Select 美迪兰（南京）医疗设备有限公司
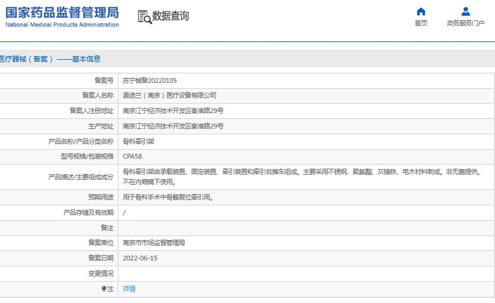Image resolution: width=495 pixels, height=303 pixels. click(169, 95)
